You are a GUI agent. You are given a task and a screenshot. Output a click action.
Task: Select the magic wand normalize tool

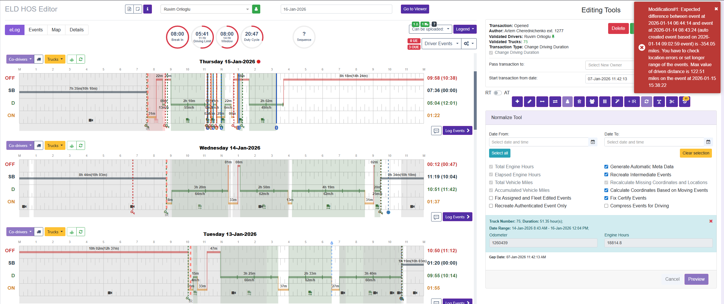coord(617,102)
